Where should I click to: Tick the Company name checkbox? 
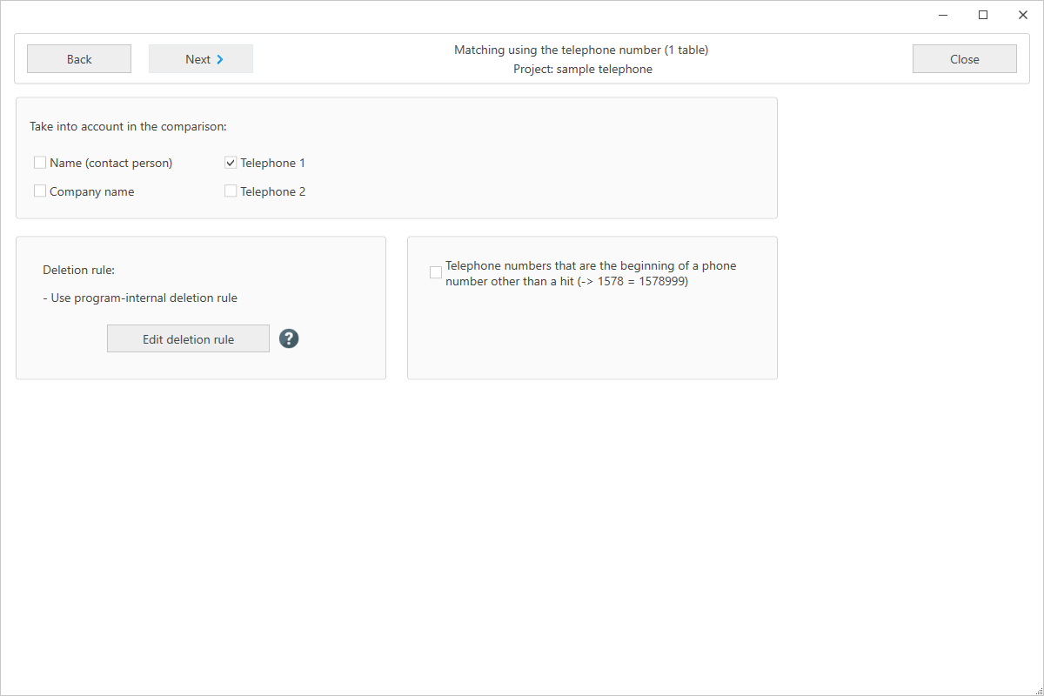(40, 191)
